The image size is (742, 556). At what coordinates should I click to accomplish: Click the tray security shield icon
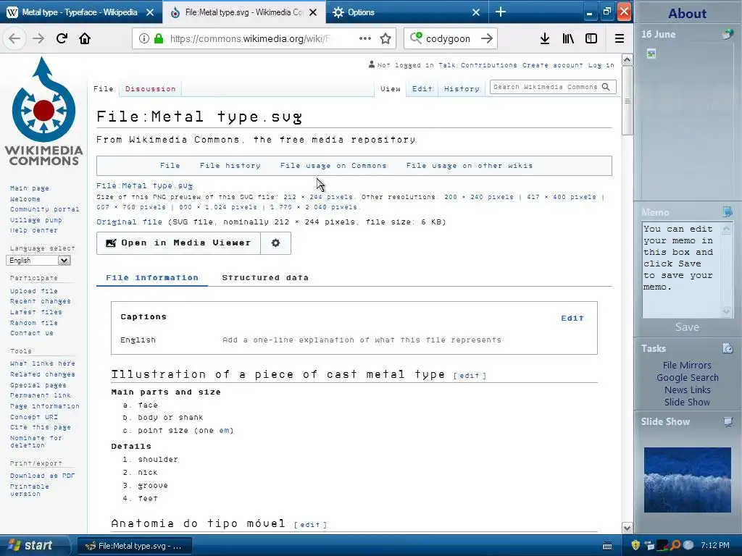(x=635, y=546)
